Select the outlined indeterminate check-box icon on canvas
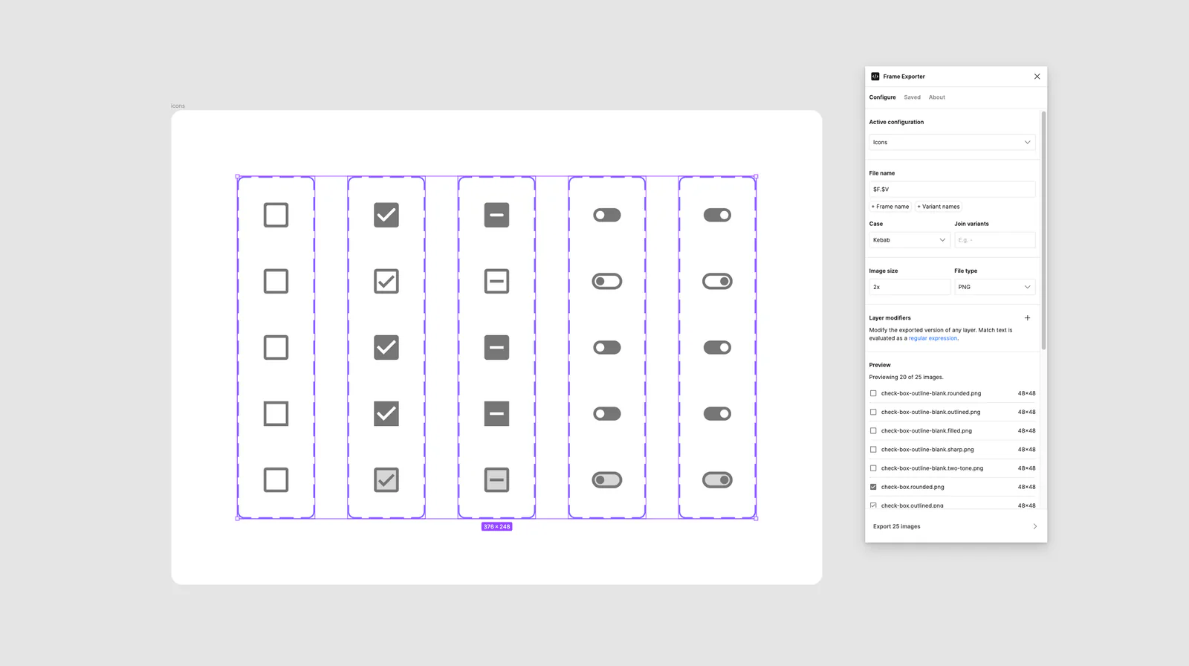 pyautogui.click(x=496, y=281)
